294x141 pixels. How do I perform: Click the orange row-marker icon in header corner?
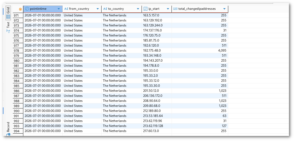20,9
